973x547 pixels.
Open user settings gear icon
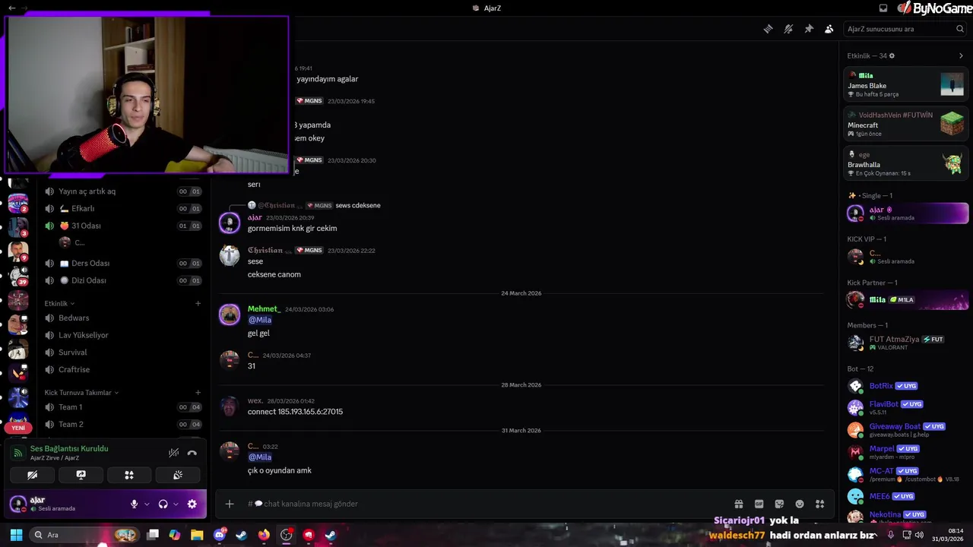pyautogui.click(x=192, y=504)
